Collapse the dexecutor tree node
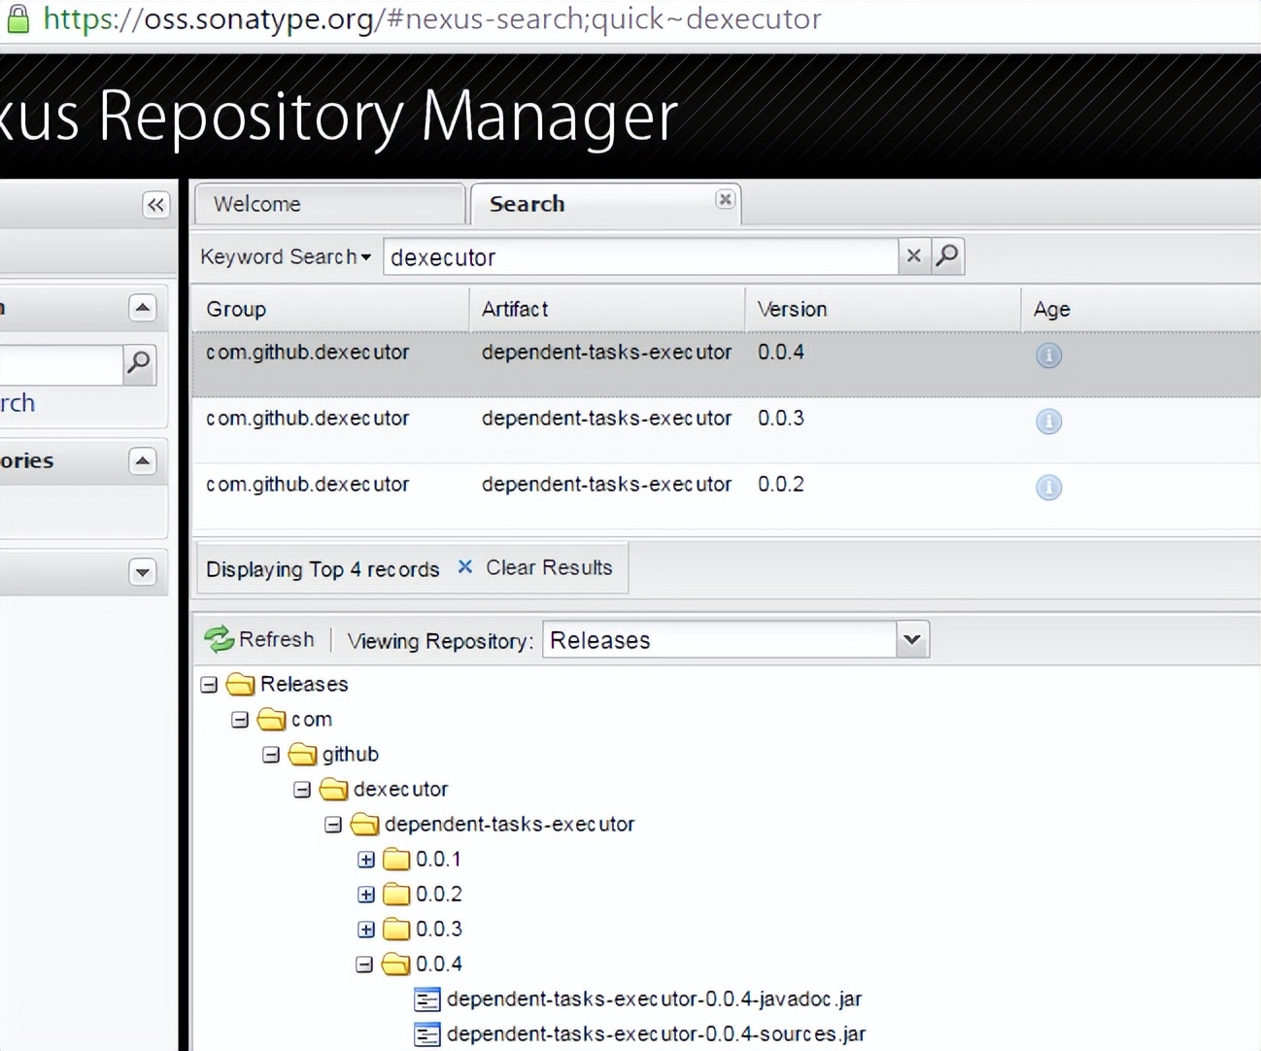 pyautogui.click(x=302, y=790)
